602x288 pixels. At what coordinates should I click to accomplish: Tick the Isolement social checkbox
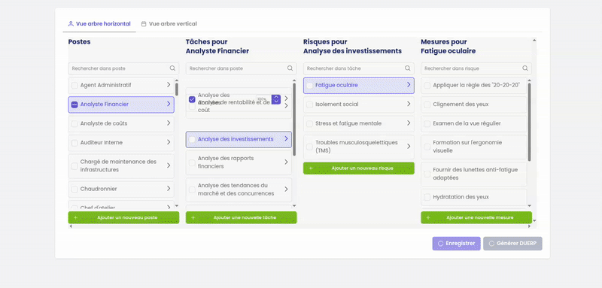click(309, 105)
